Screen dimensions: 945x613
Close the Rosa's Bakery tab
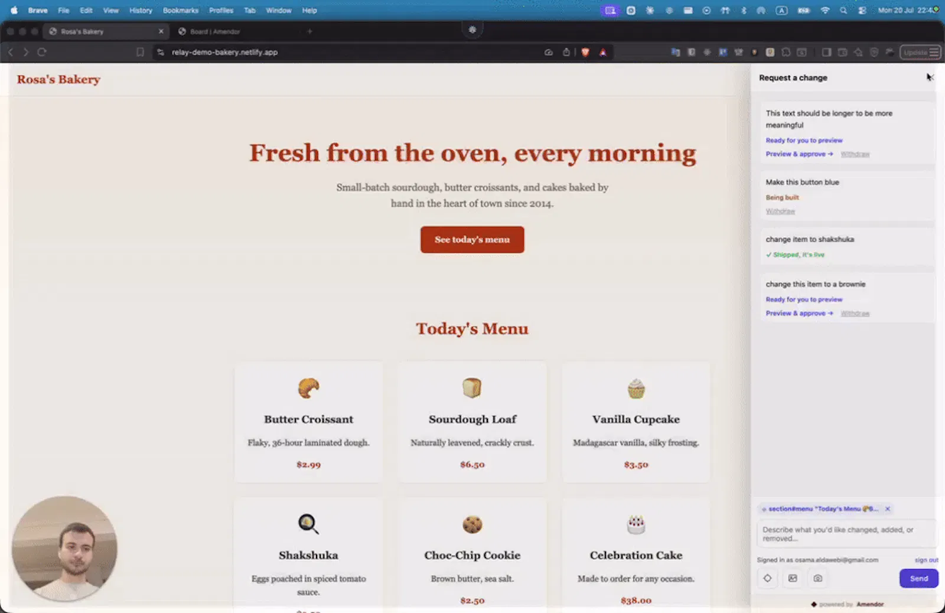coord(161,31)
